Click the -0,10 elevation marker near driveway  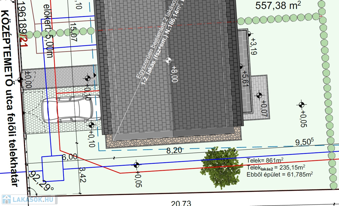click(88, 78)
